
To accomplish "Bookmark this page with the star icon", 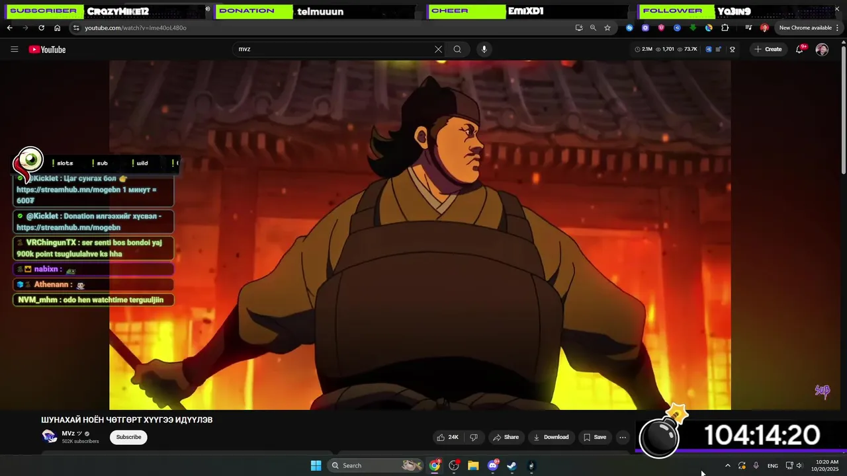I will click(607, 28).
